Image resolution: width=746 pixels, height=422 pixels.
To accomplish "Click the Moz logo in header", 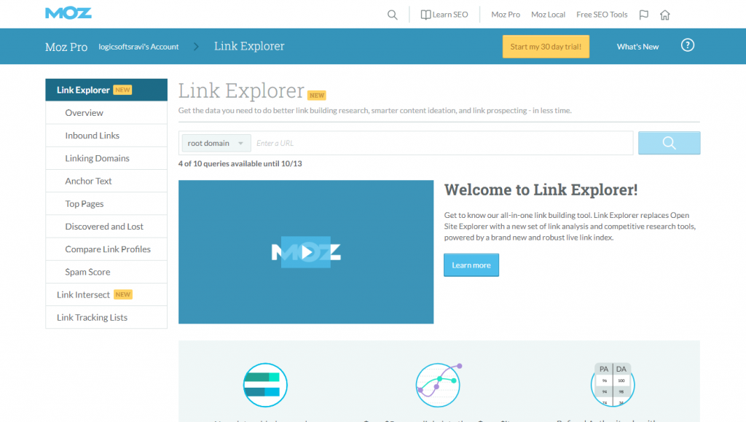I will coord(68,13).
